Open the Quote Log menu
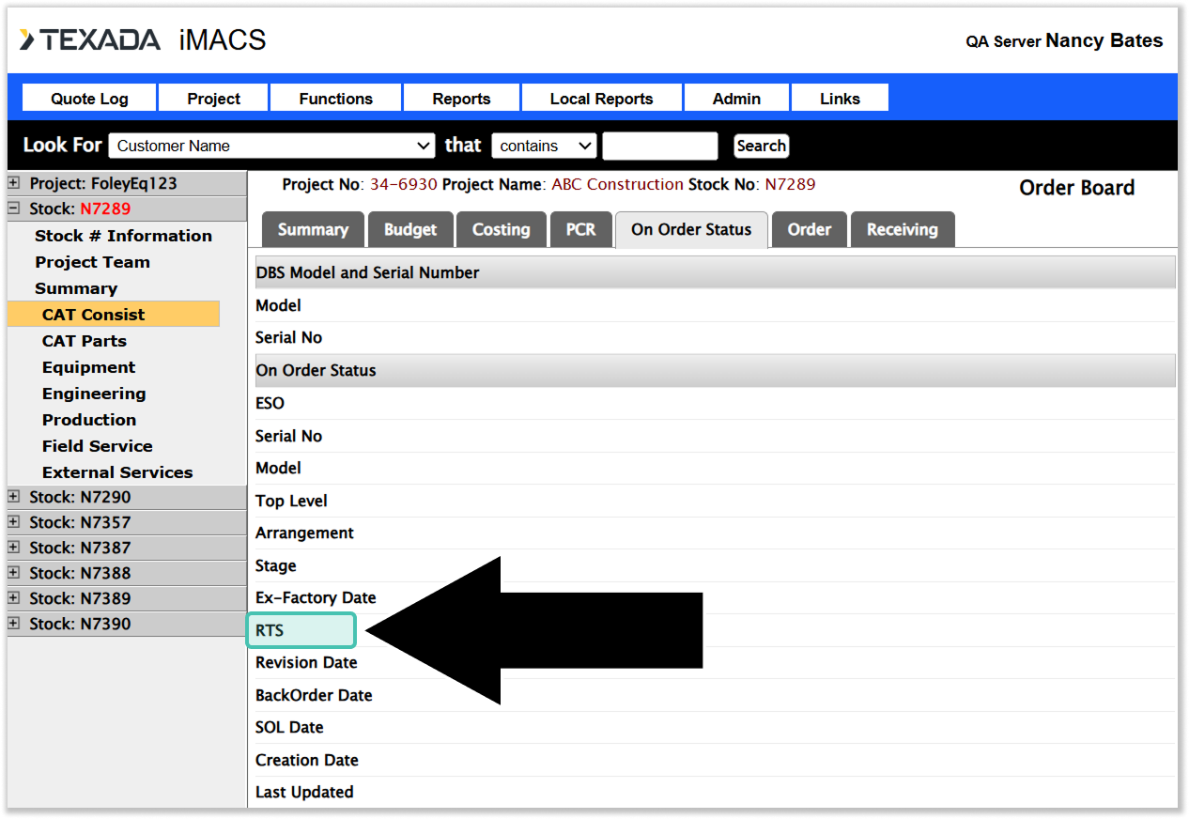The height and width of the screenshot is (819, 1189). [x=89, y=99]
